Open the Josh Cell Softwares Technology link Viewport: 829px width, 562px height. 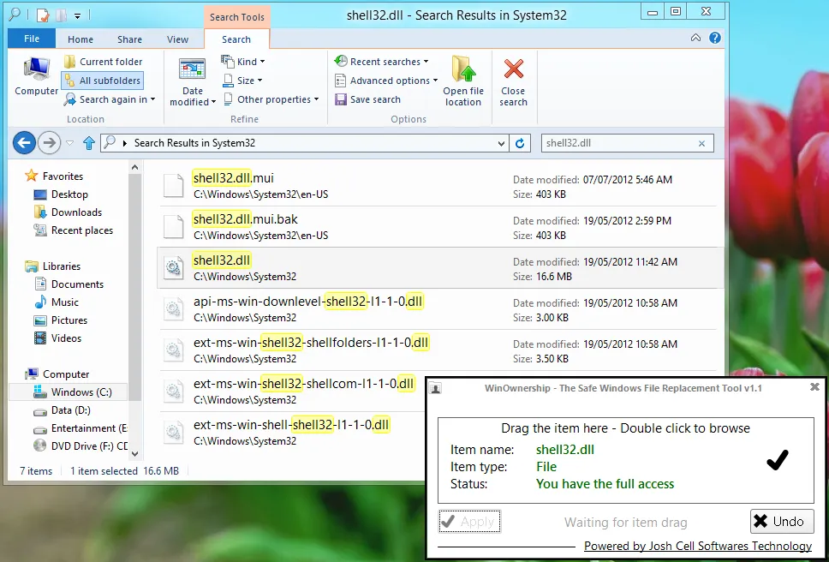tap(697, 546)
